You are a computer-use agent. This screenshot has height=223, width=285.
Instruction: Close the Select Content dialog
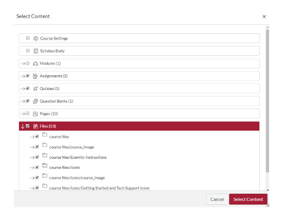pos(264,17)
